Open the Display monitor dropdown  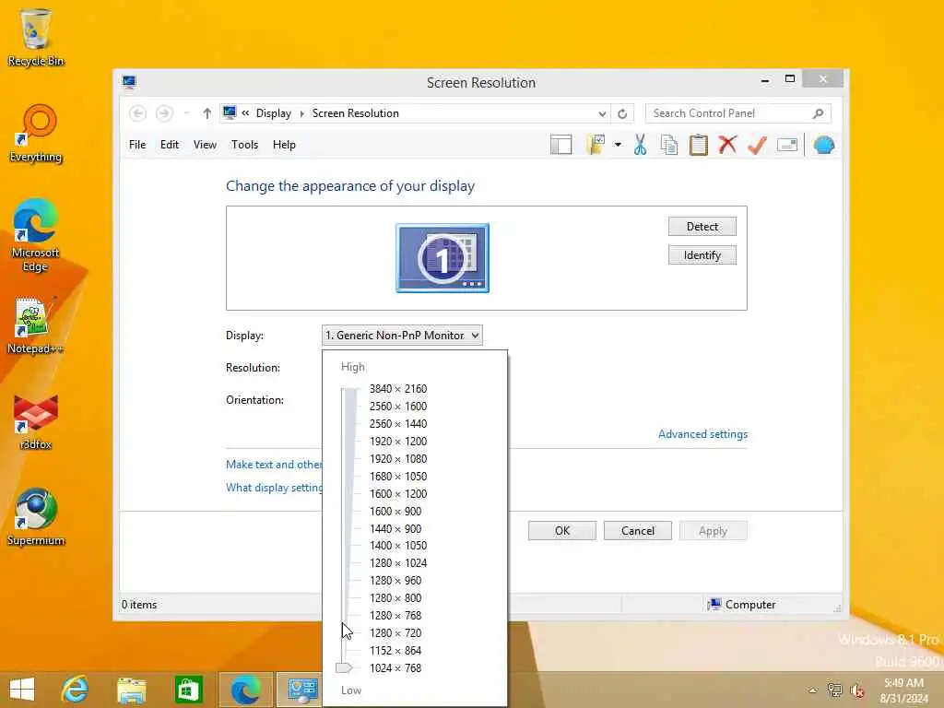tap(402, 336)
